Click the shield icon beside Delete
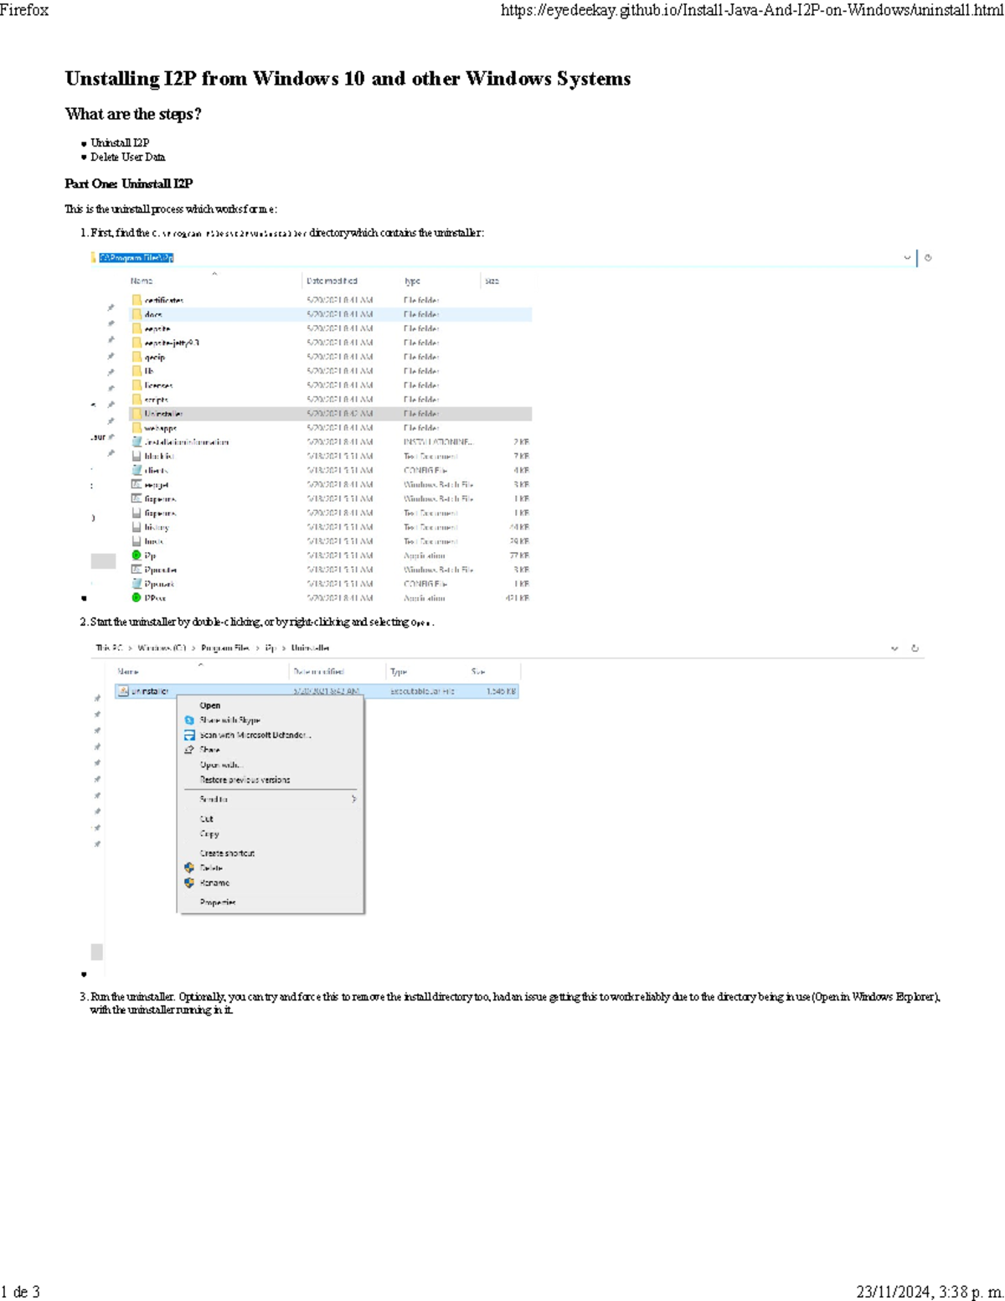This screenshot has height=1301, width=1005. pyautogui.click(x=189, y=868)
